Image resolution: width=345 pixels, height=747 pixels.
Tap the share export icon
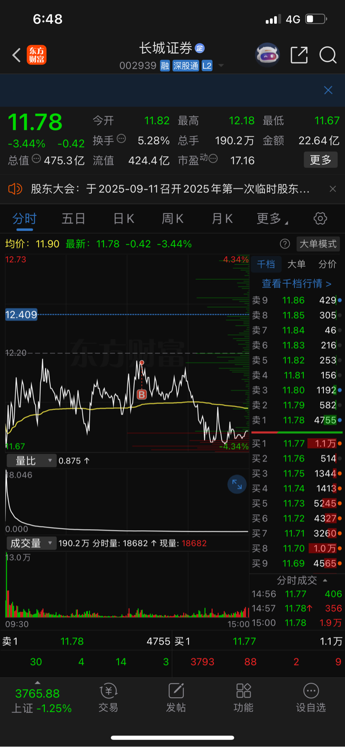[x=299, y=55]
